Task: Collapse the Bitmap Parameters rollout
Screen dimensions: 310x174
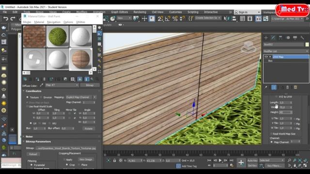Action: click(38, 142)
